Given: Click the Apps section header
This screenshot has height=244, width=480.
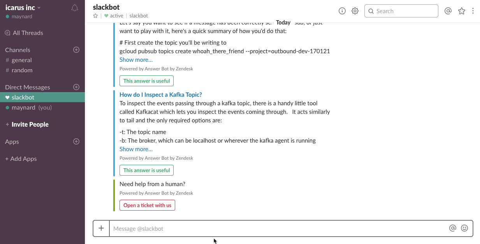Looking at the screenshot, I should point(12,142).
